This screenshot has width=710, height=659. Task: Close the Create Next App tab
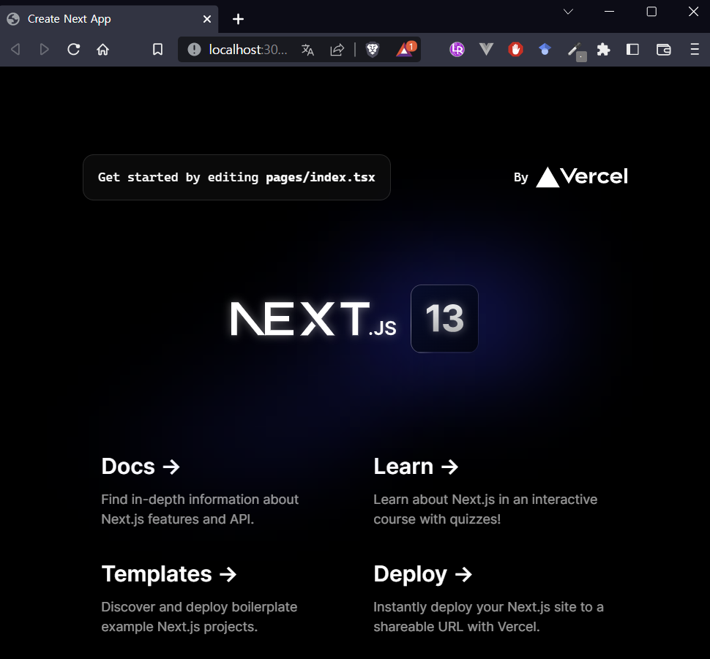[x=207, y=19]
